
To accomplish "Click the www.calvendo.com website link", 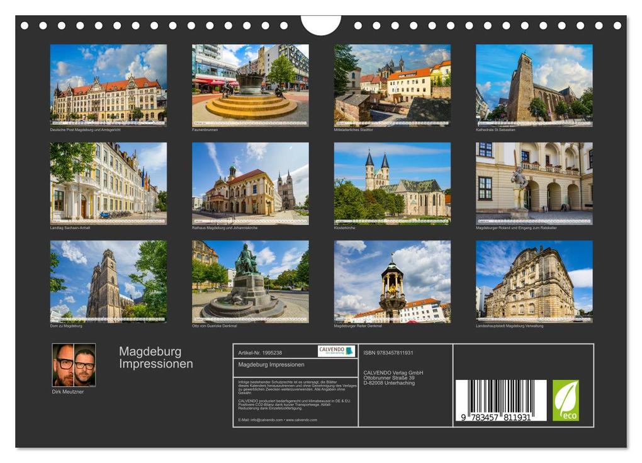I will (301, 419).
